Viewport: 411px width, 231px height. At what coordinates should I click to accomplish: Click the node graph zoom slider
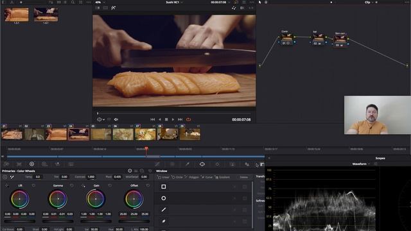331,2
